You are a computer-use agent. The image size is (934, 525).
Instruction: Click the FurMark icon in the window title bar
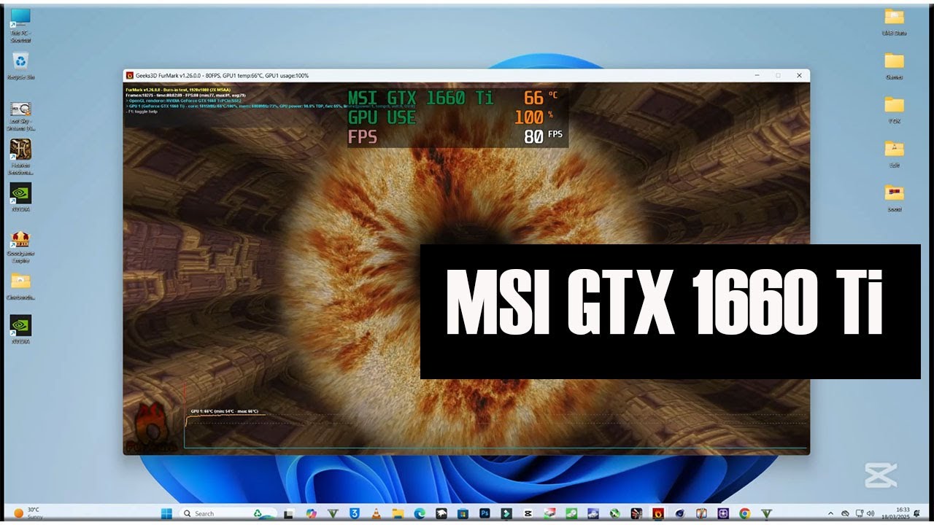pos(129,75)
